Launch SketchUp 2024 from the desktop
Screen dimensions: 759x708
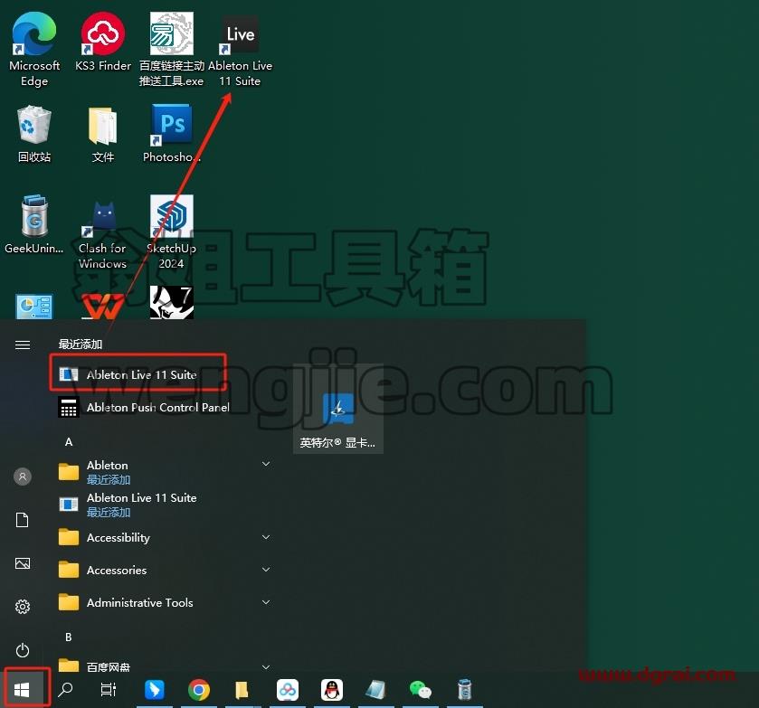pos(171,232)
